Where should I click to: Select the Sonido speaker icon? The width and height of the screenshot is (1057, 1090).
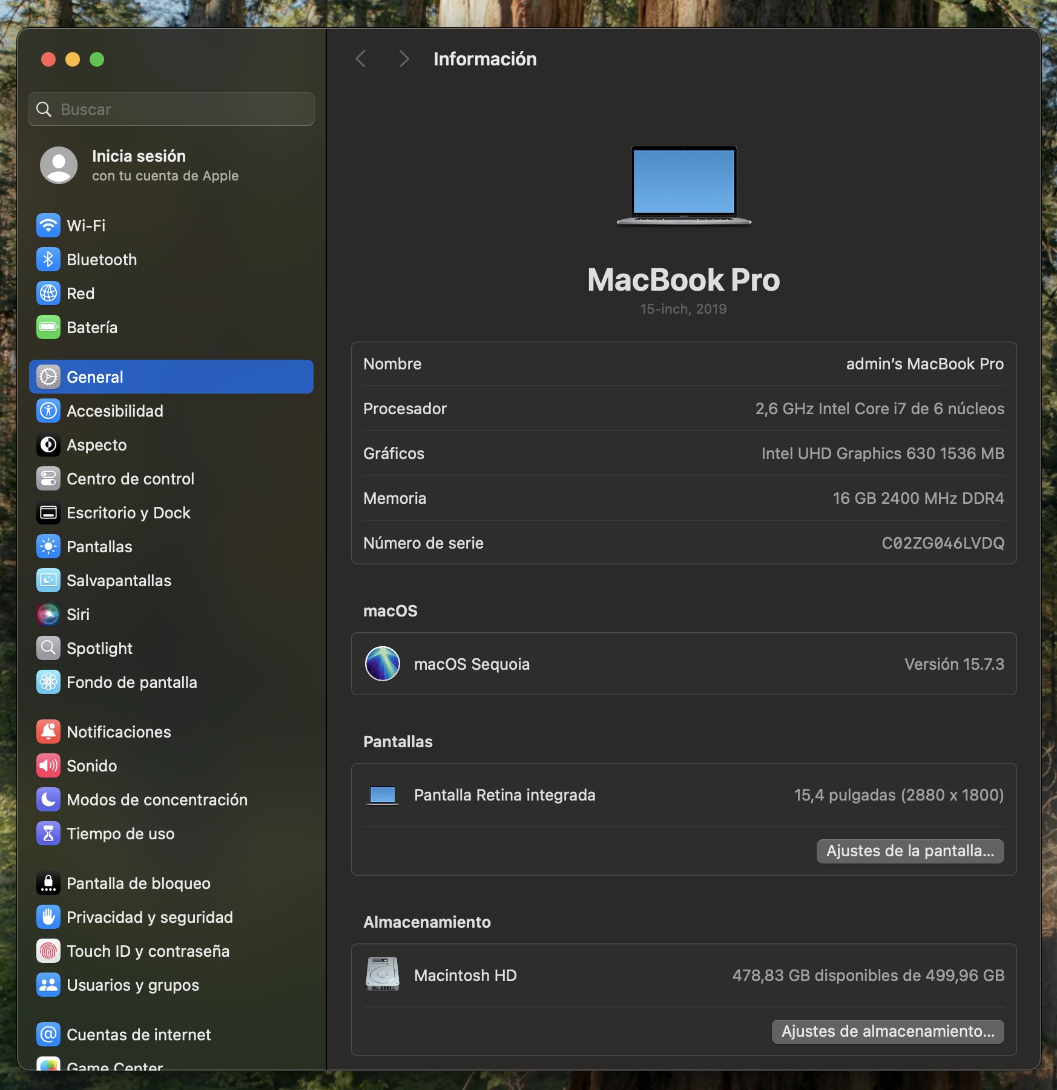(48, 766)
